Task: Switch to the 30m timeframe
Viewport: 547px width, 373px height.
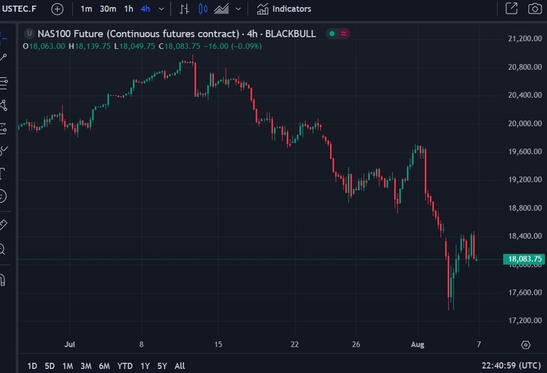Action: tap(108, 9)
